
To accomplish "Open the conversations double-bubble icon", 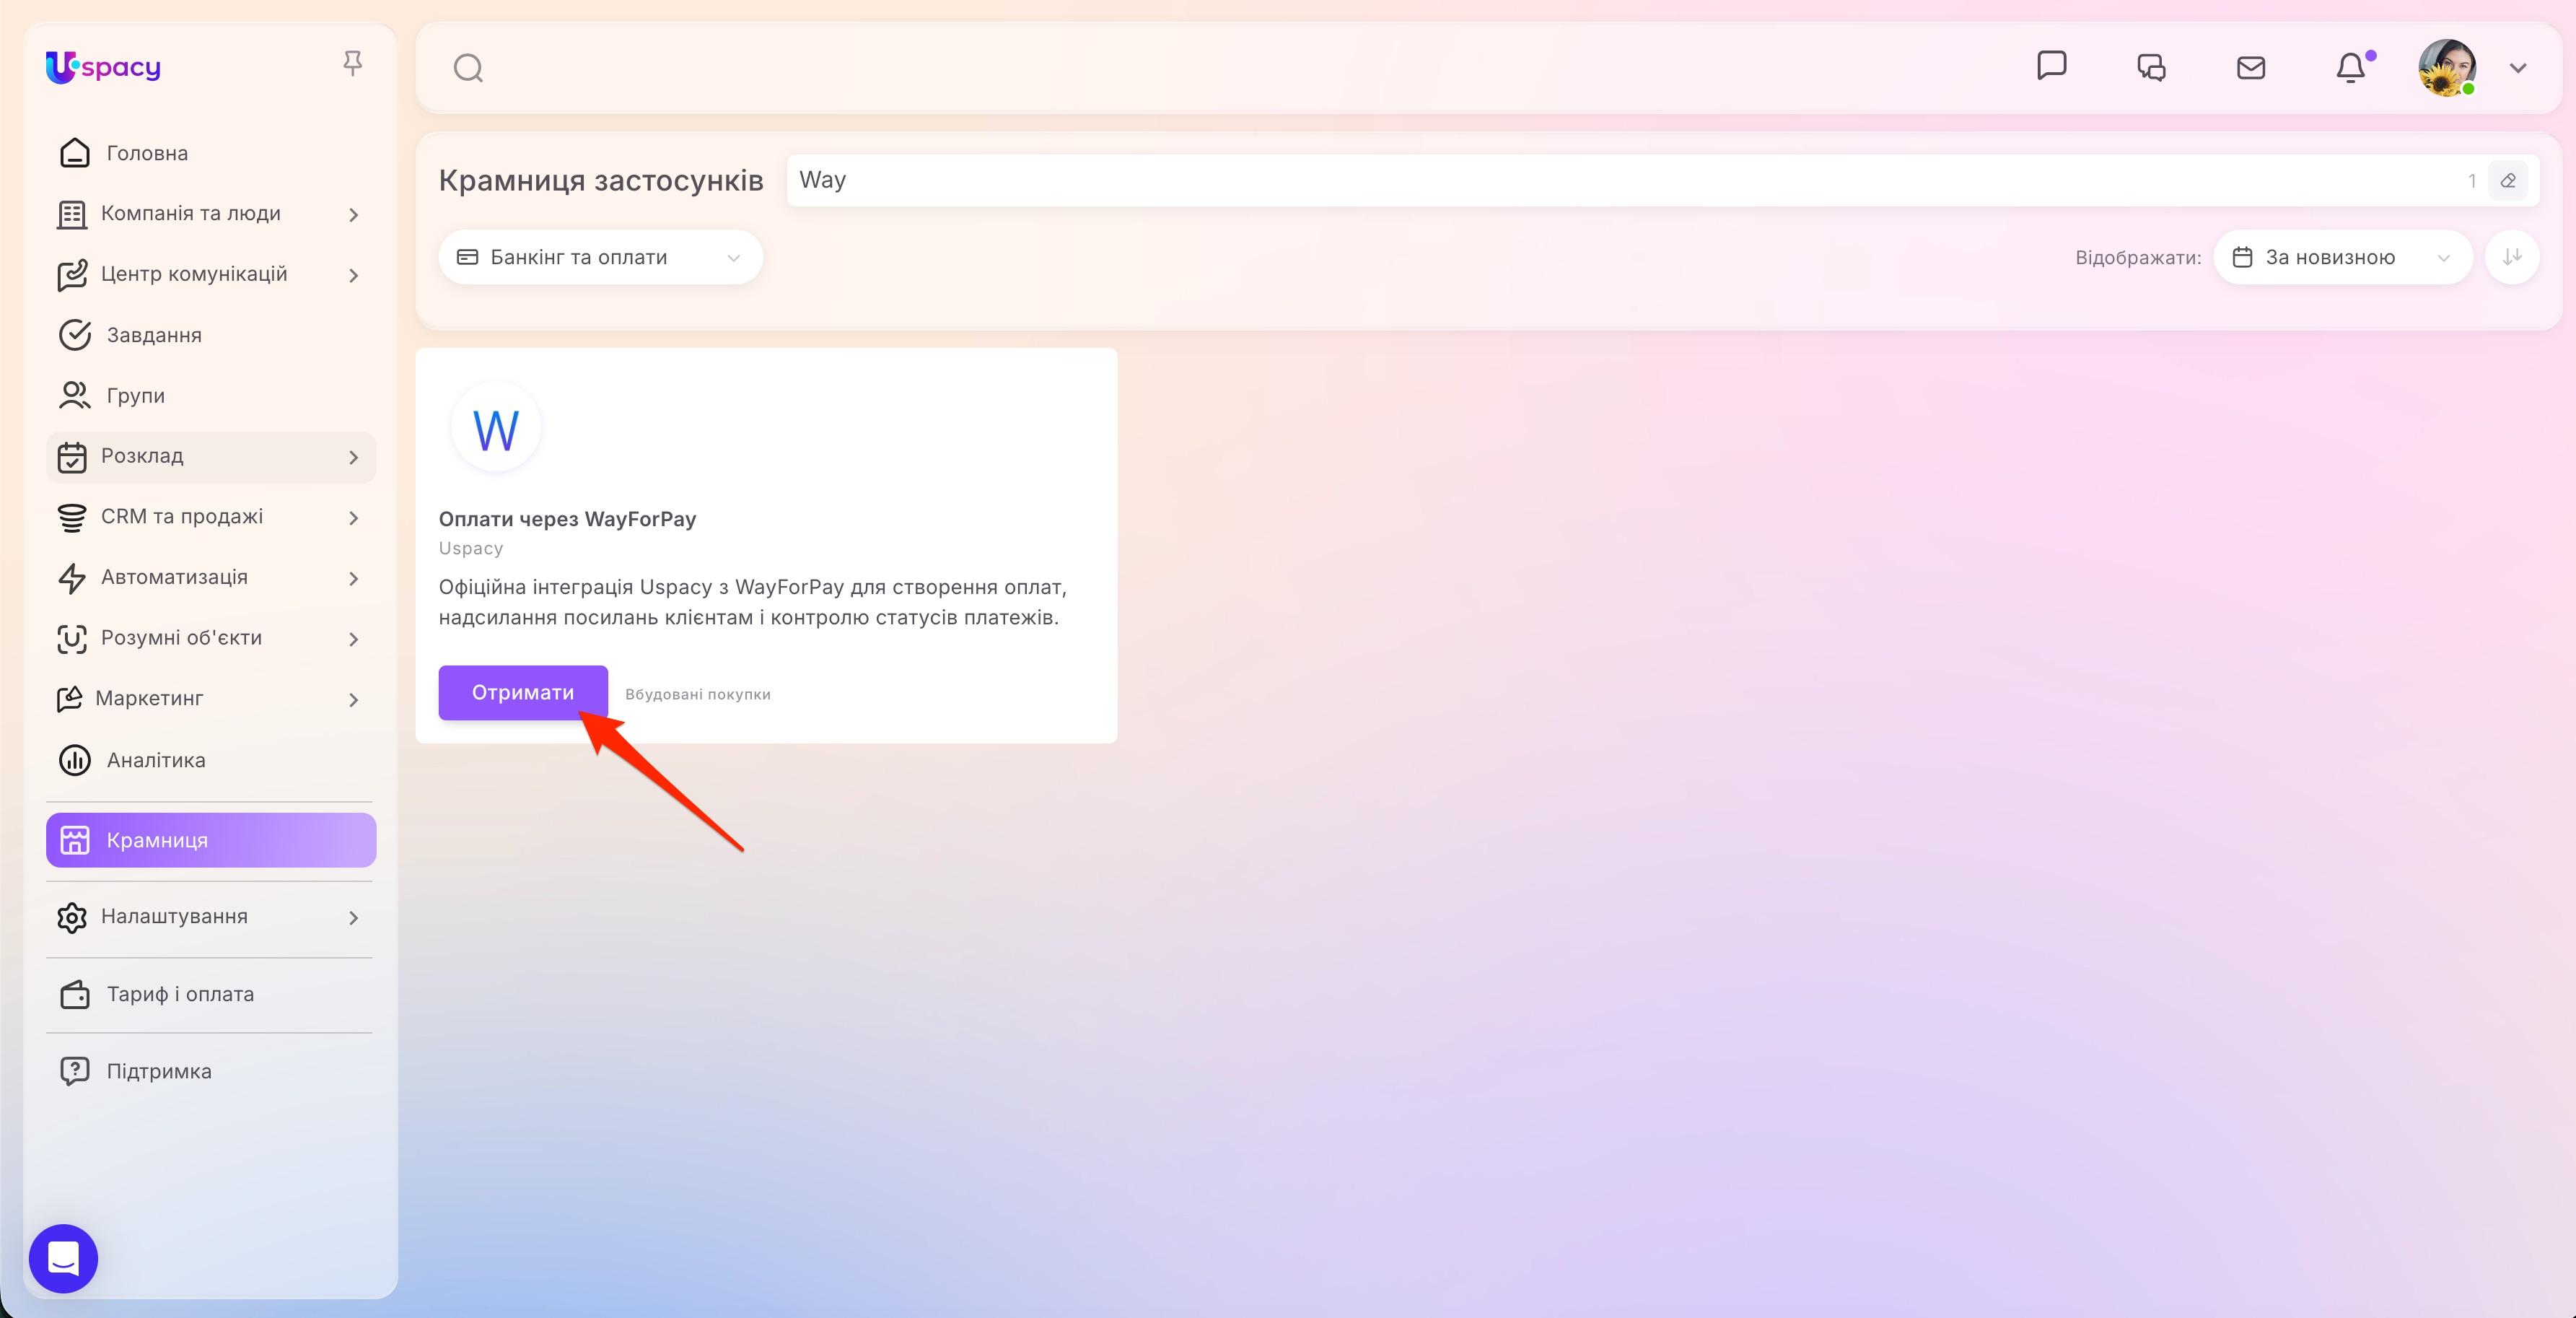I will (2151, 67).
